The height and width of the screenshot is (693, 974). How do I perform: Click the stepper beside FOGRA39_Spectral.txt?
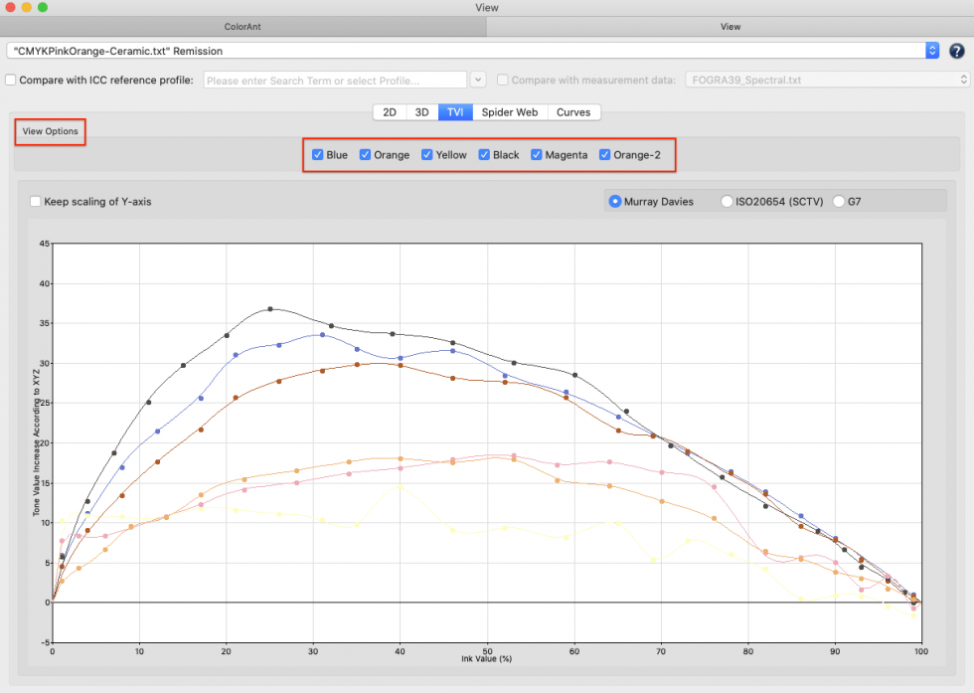coord(960,80)
